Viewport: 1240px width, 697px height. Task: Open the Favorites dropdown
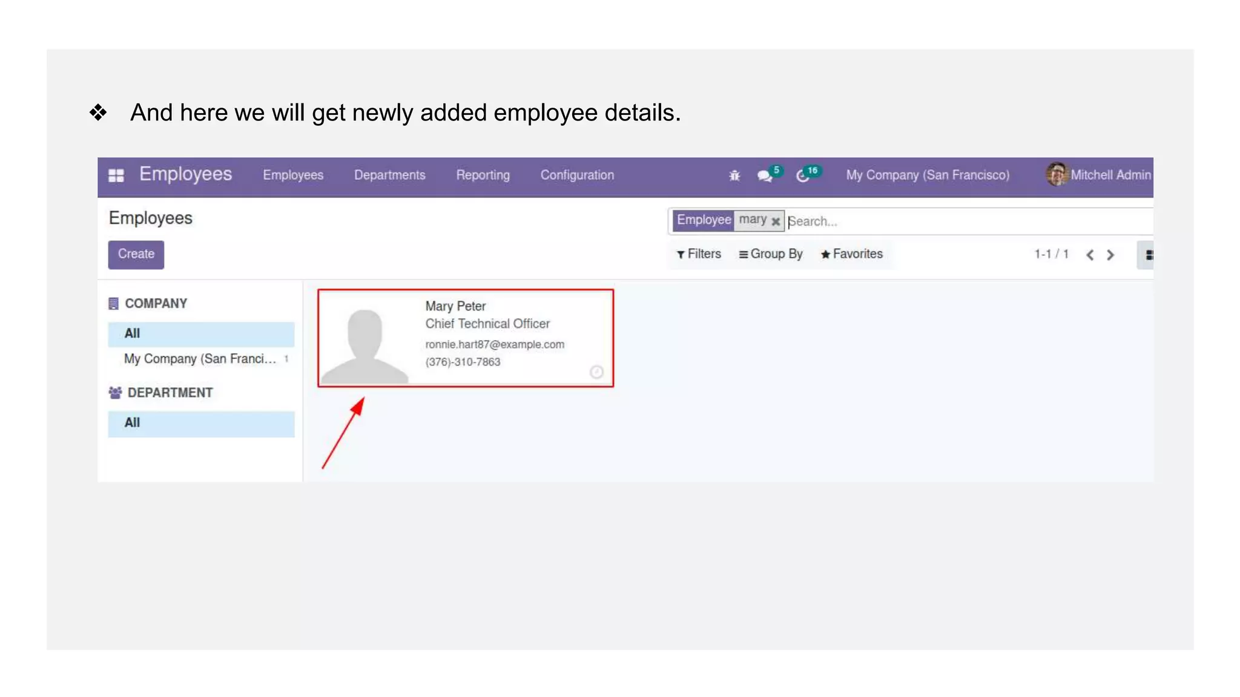point(851,254)
